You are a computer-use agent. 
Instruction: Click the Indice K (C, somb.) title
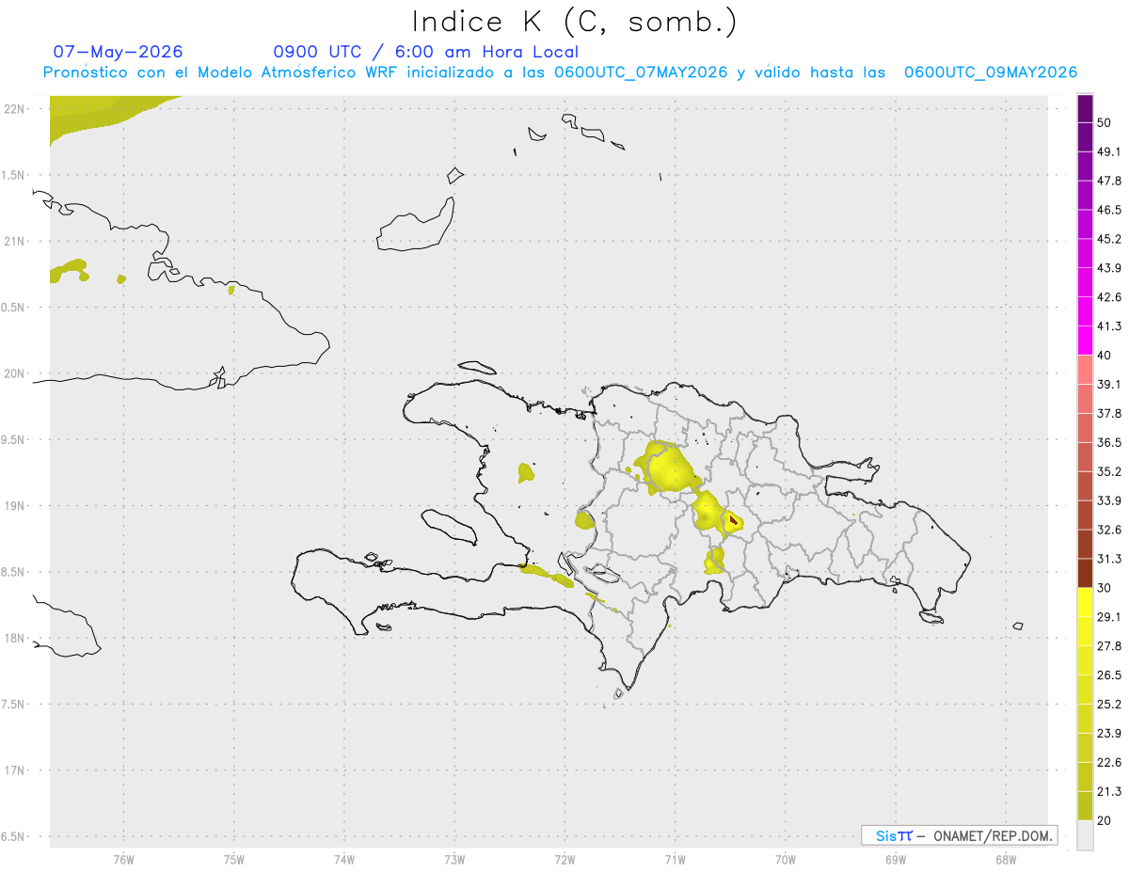point(574,21)
